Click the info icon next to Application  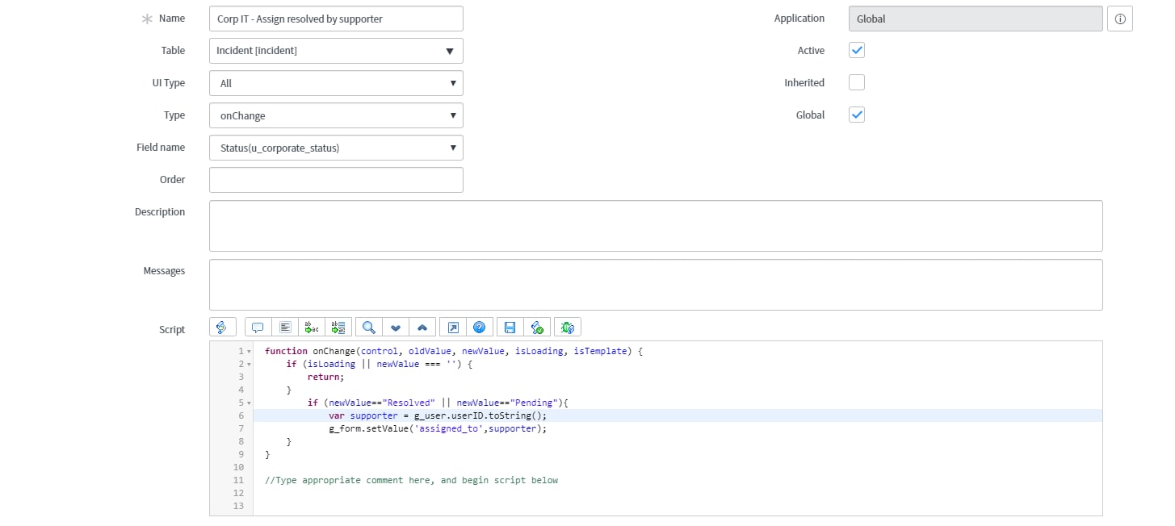pos(1120,19)
